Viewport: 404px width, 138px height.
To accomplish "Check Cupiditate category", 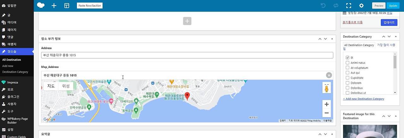I will coord(348,78).
